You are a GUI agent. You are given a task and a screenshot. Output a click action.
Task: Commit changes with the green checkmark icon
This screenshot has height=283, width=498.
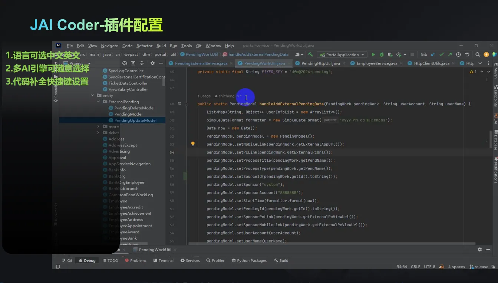click(441, 55)
